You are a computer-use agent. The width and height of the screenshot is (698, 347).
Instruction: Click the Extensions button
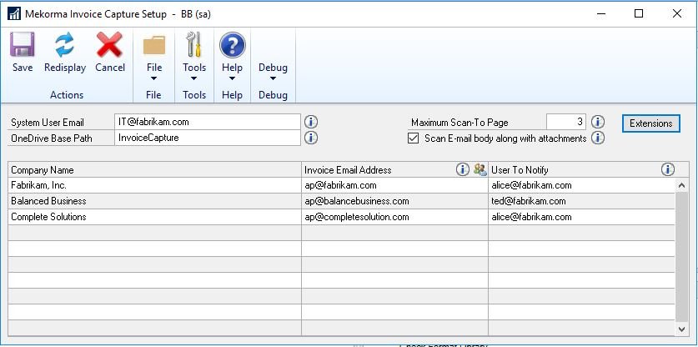tap(650, 123)
